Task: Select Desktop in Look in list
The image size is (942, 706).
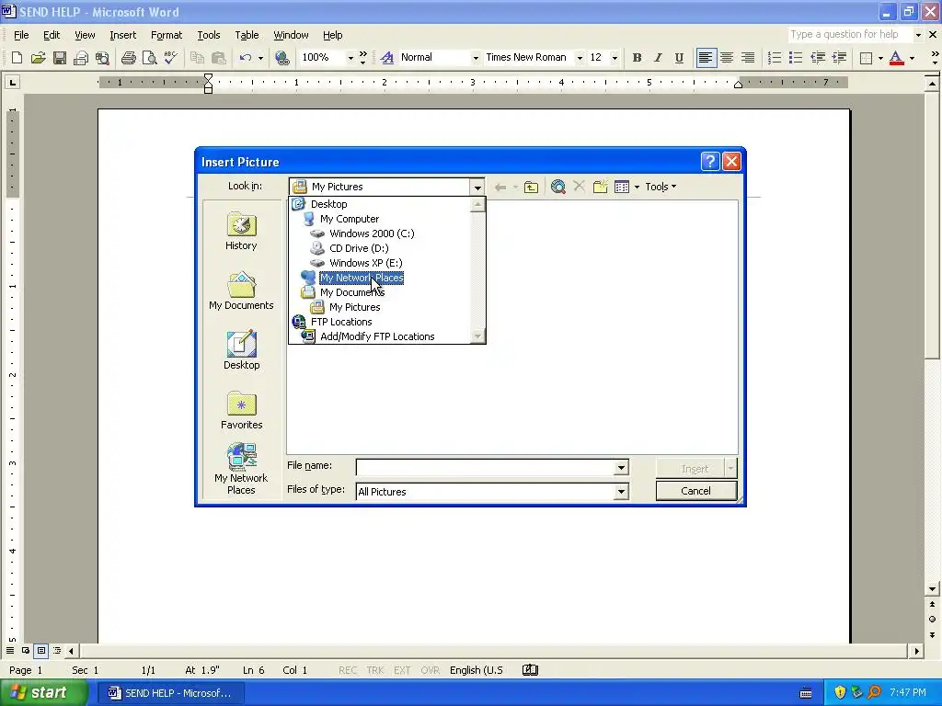Action: pos(328,204)
